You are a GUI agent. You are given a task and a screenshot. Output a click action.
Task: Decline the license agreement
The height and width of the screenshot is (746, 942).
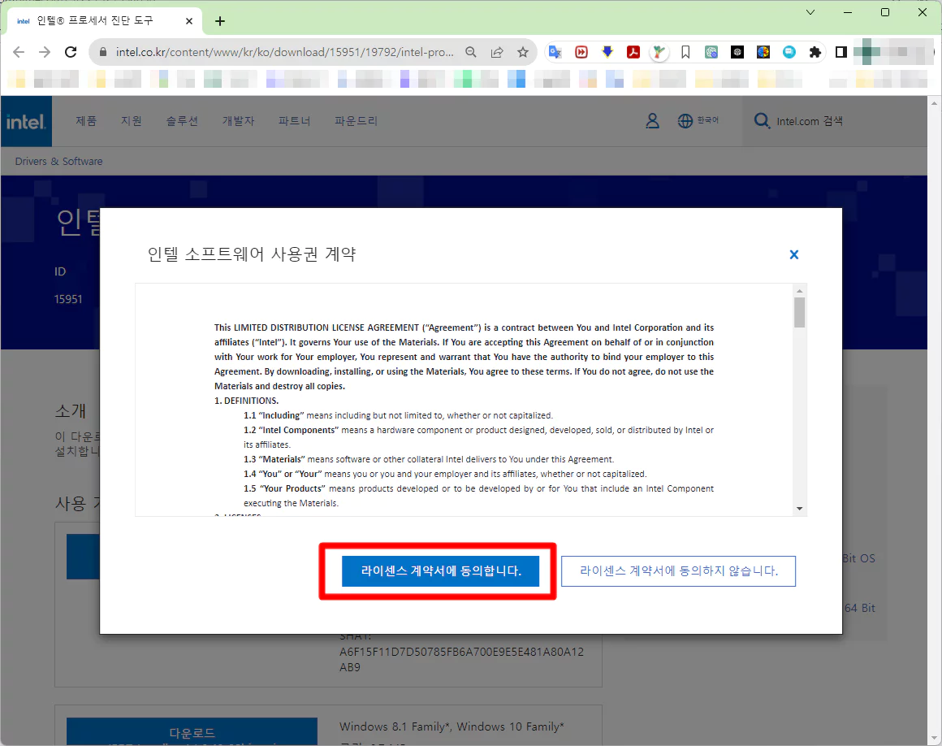click(678, 571)
